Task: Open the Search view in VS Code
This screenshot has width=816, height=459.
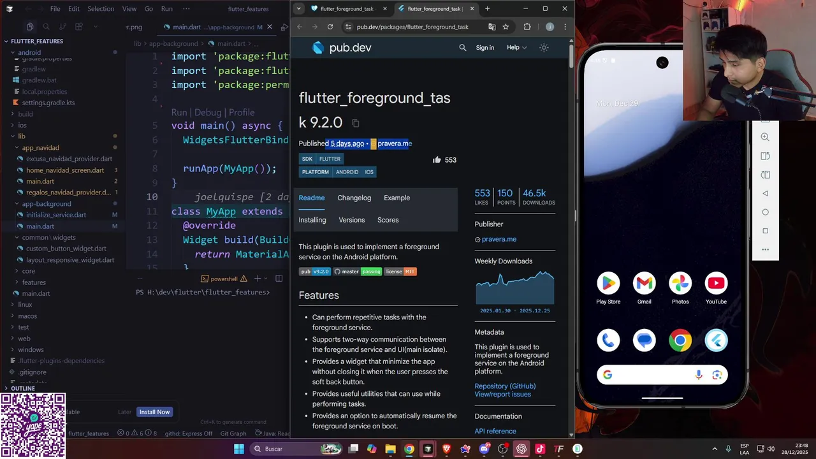Action: tap(46, 27)
